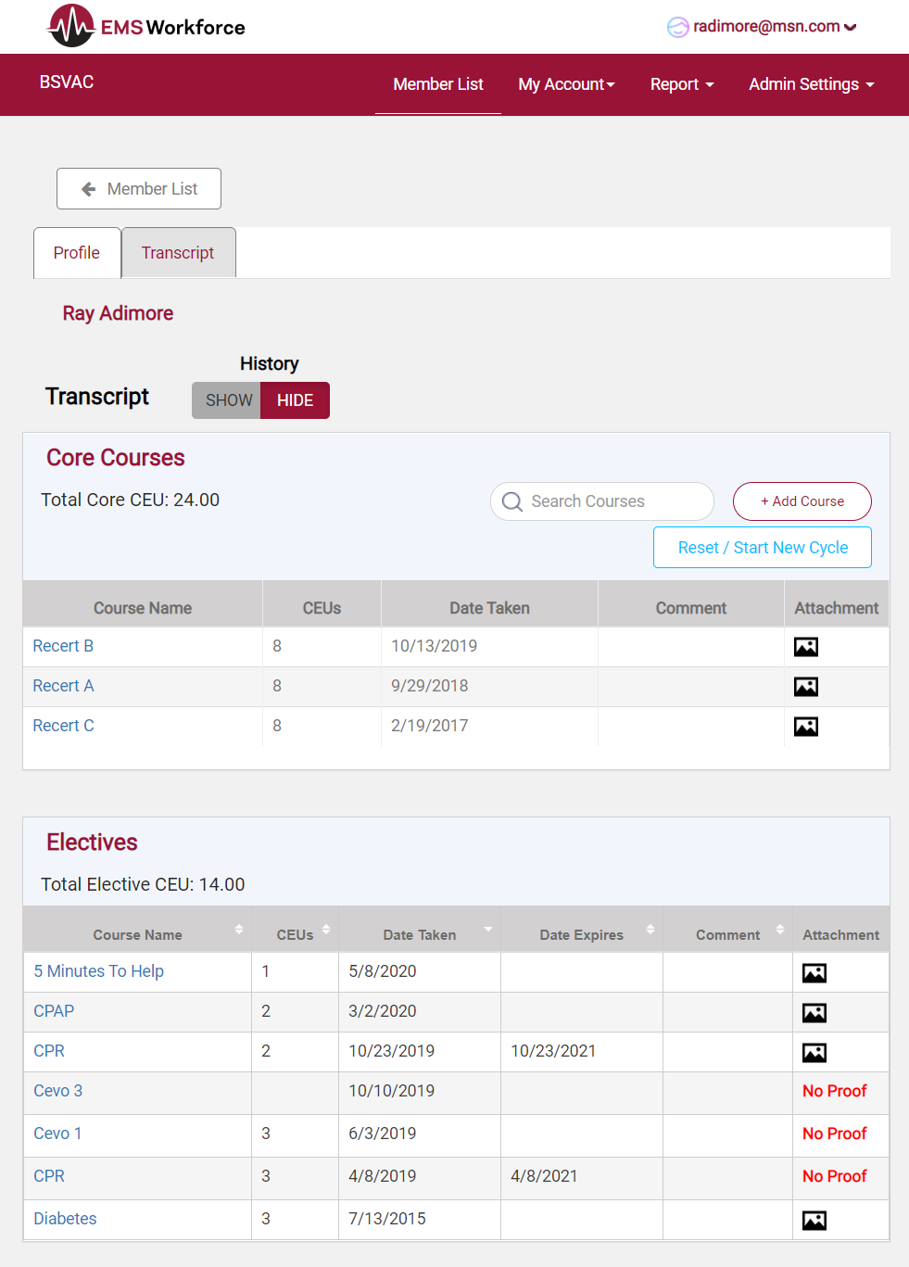
Task: View CPAP course attachment image
Action: tap(814, 1013)
